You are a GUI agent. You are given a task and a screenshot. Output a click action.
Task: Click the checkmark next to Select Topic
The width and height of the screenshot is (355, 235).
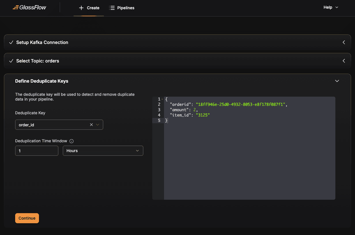(x=11, y=61)
